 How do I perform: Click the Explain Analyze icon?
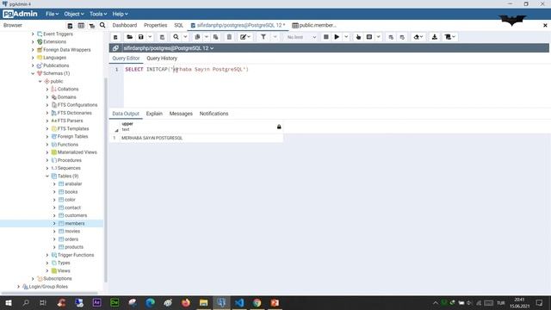point(369,37)
